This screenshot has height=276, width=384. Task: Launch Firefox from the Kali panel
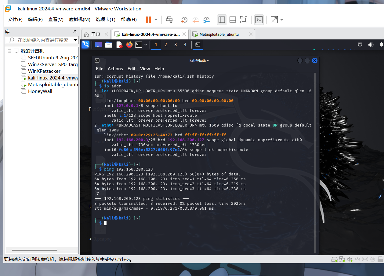click(x=129, y=45)
